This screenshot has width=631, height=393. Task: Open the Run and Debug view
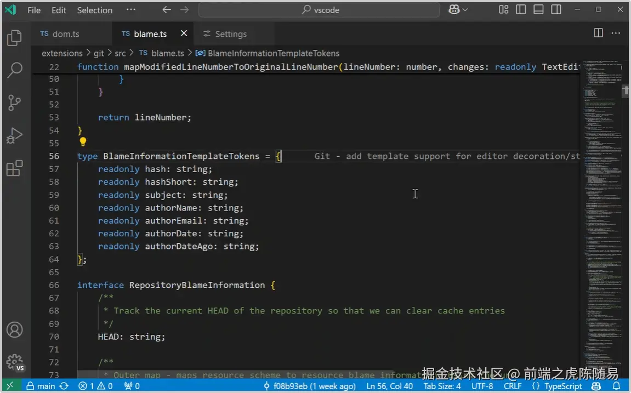tap(14, 135)
